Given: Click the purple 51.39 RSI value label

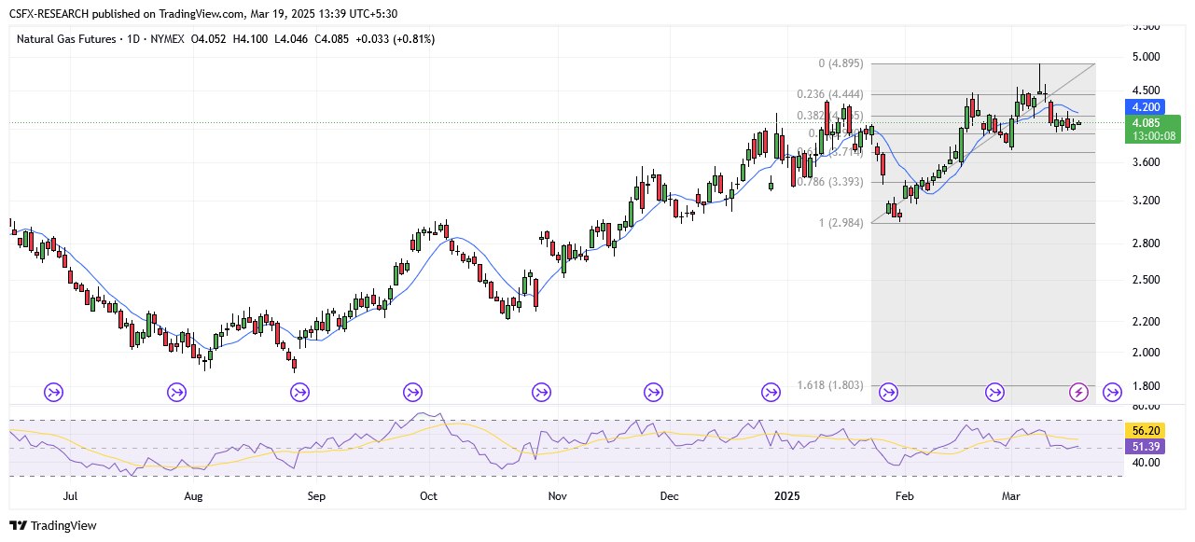Looking at the screenshot, I should [x=1145, y=447].
